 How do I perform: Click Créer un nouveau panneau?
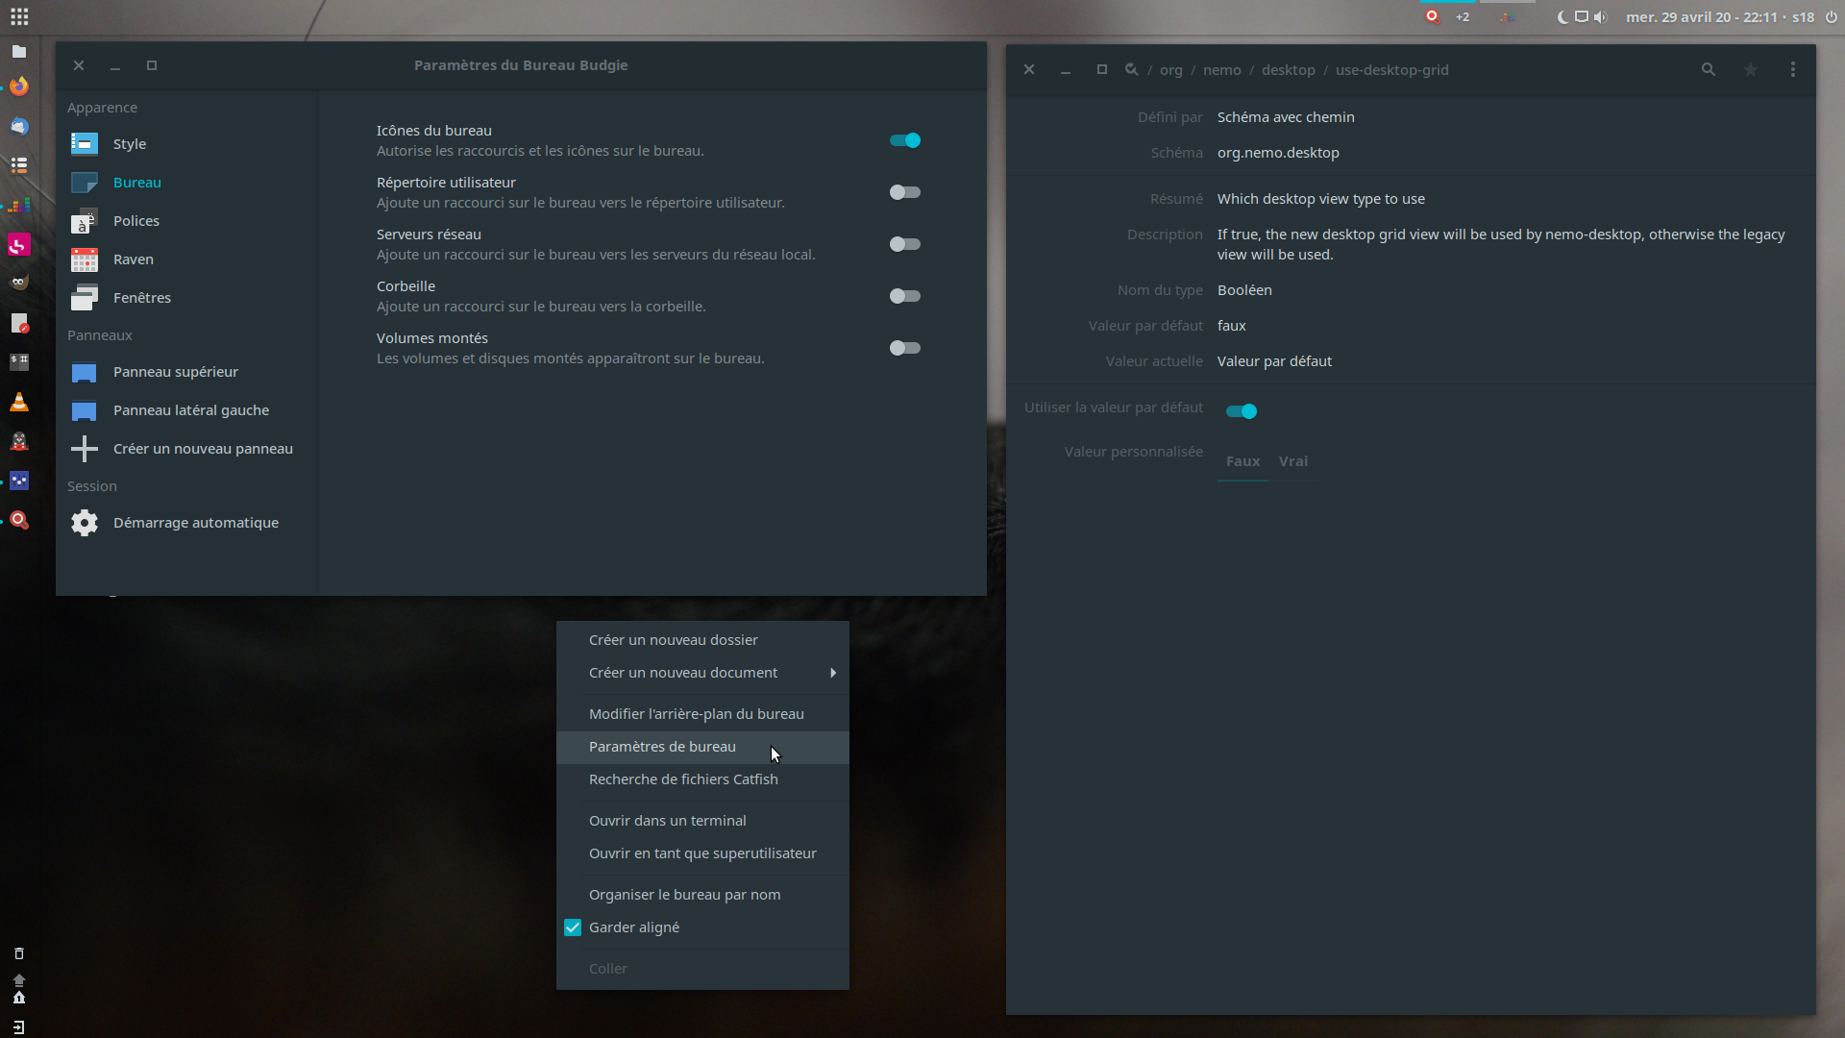pyautogui.click(x=203, y=448)
